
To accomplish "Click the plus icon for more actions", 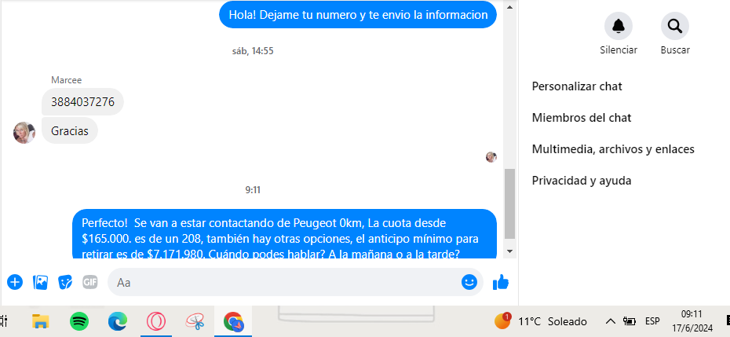I will click(x=14, y=282).
